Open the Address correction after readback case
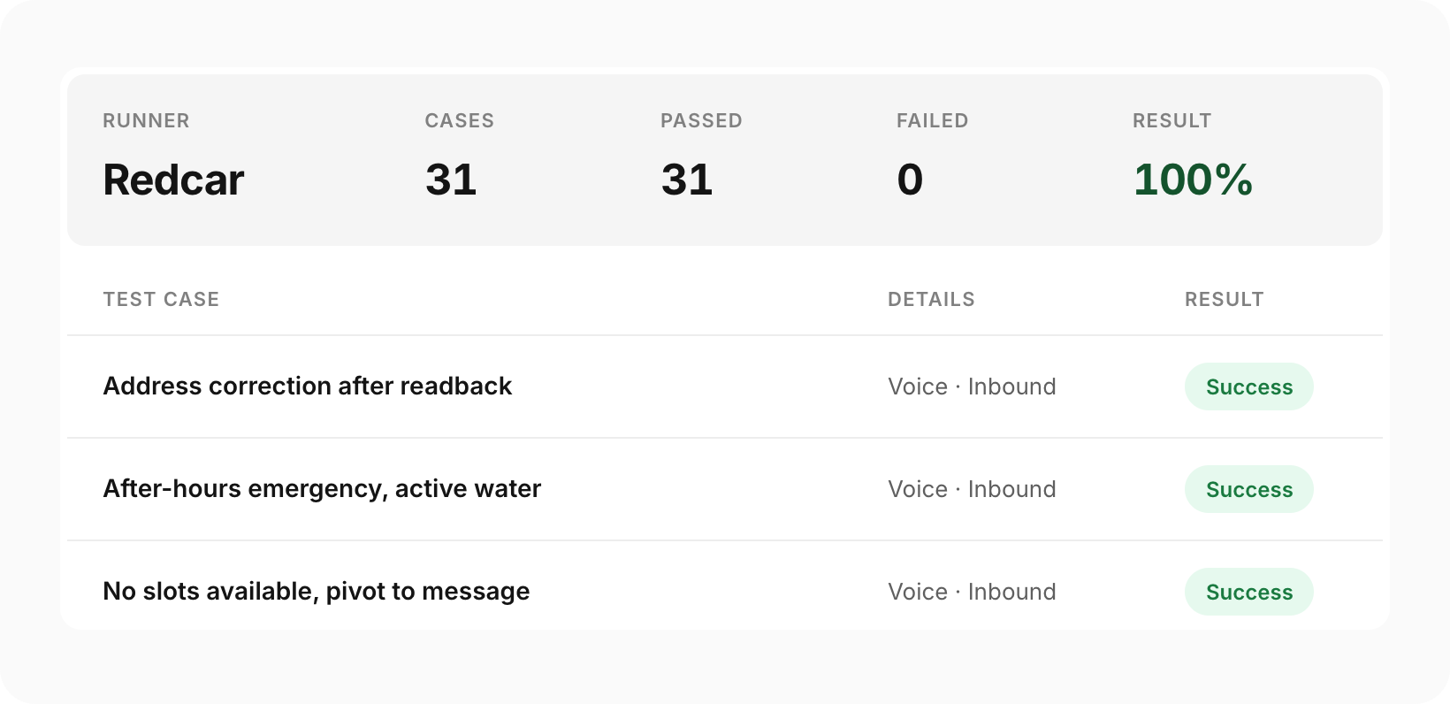The height and width of the screenshot is (704, 1450). click(308, 386)
